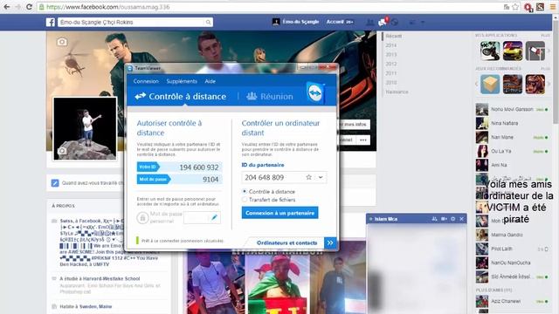Add friends to chat icon in Islam Mca window

coord(435,219)
